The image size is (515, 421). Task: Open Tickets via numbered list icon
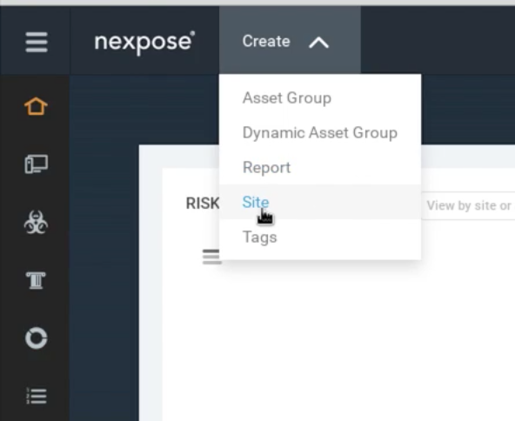point(37,396)
